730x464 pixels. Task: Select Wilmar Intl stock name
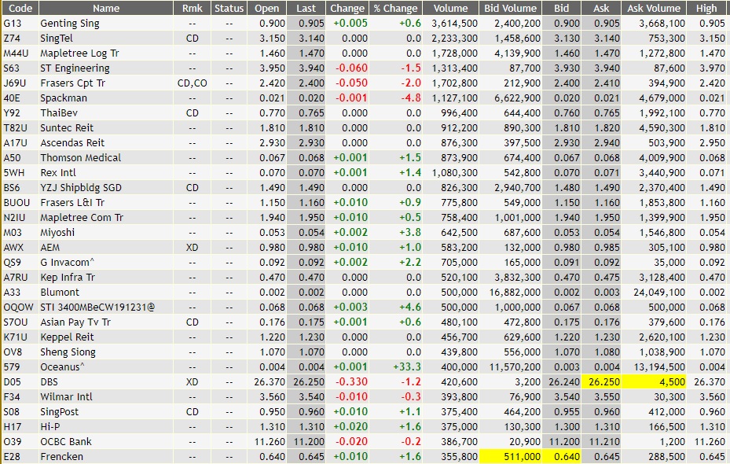[67, 397]
